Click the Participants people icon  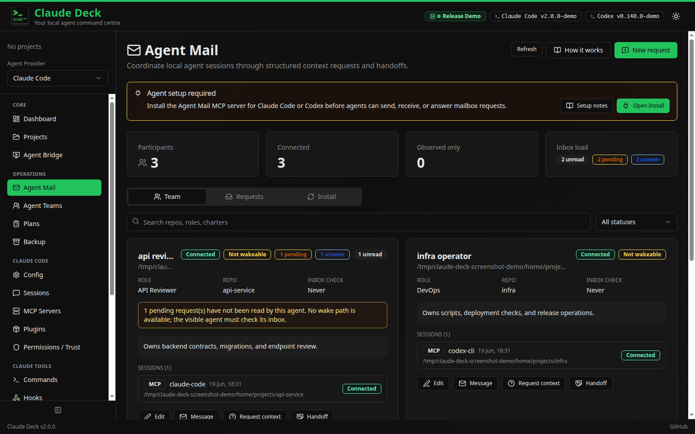coord(143,163)
